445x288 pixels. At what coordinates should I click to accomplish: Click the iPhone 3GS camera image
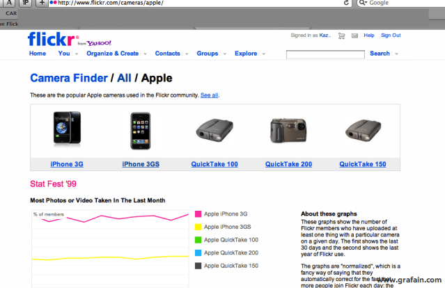[141, 131]
